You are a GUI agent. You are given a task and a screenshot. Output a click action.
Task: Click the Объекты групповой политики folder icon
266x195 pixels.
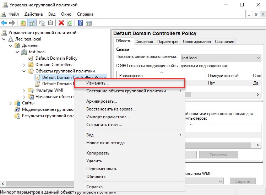point(31,71)
